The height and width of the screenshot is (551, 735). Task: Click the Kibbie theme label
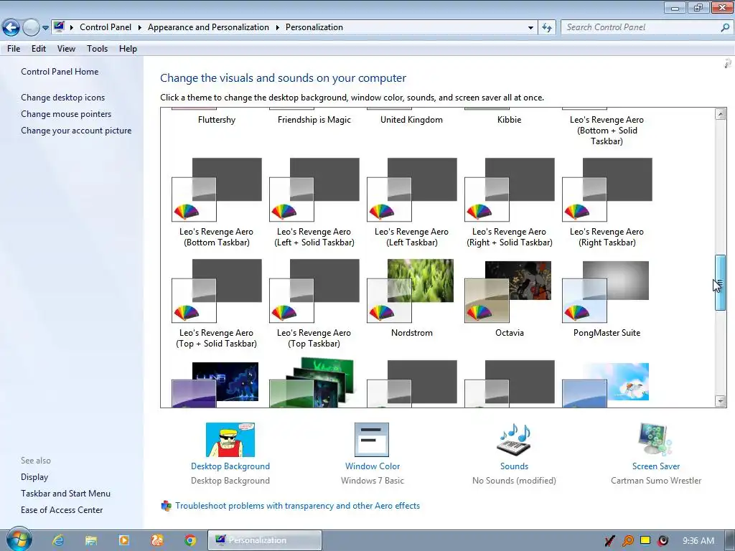click(x=509, y=120)
